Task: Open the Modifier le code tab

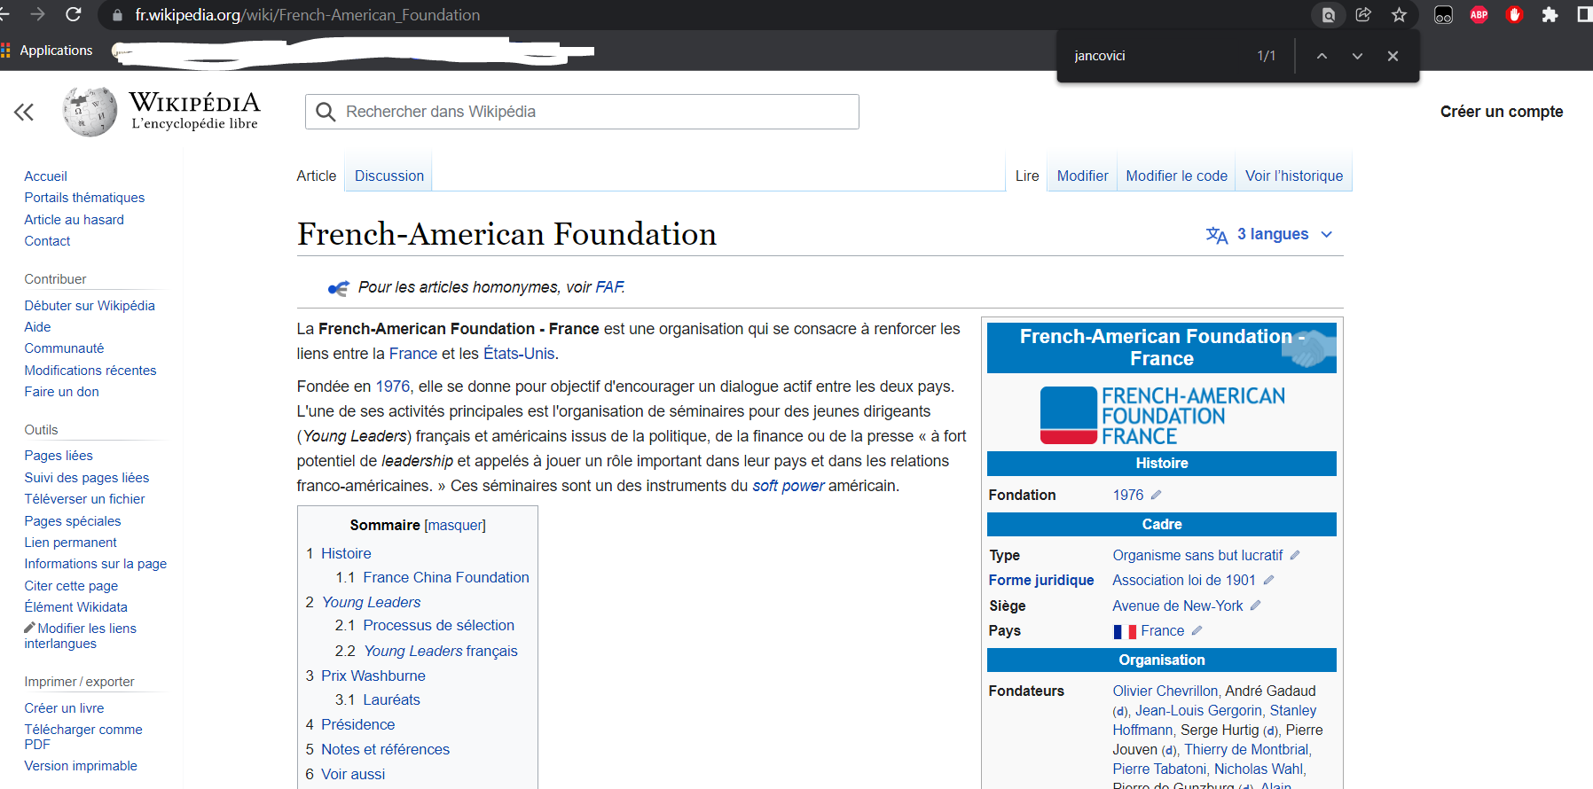Action: pos(1176,176)
